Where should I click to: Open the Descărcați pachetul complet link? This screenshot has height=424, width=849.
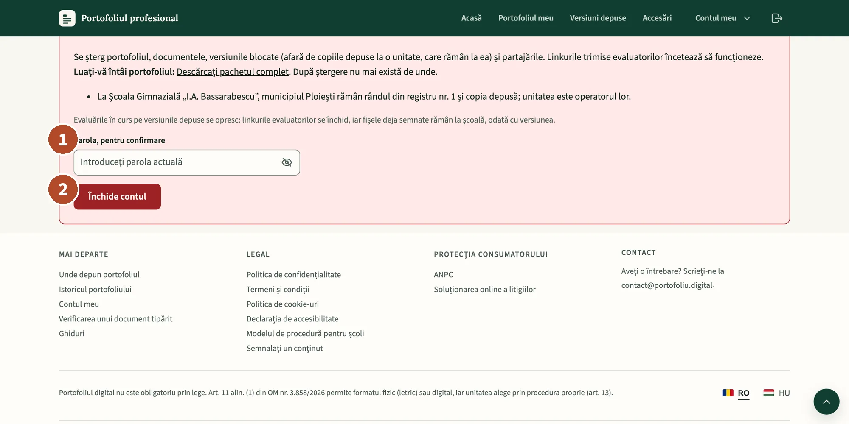point(233,72)
